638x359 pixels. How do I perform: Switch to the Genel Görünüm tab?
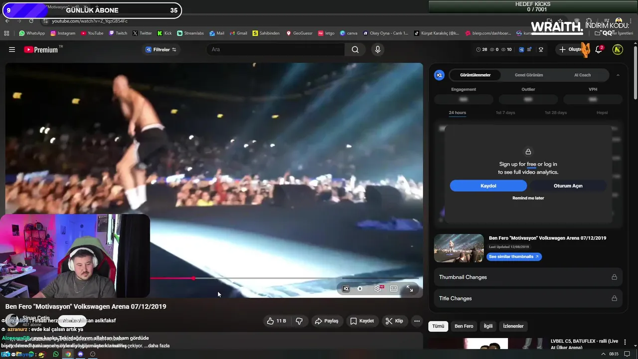pos(529,75)
